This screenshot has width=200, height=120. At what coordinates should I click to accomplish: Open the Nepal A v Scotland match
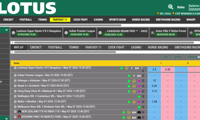pos(43,86)
